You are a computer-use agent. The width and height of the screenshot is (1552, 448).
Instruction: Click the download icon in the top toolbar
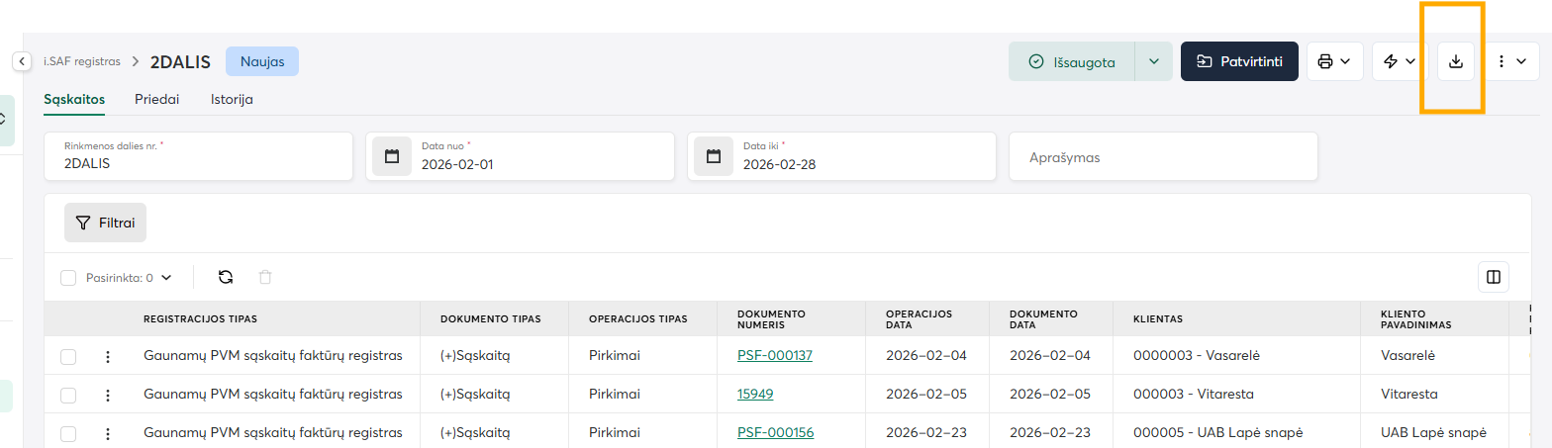1455,61
